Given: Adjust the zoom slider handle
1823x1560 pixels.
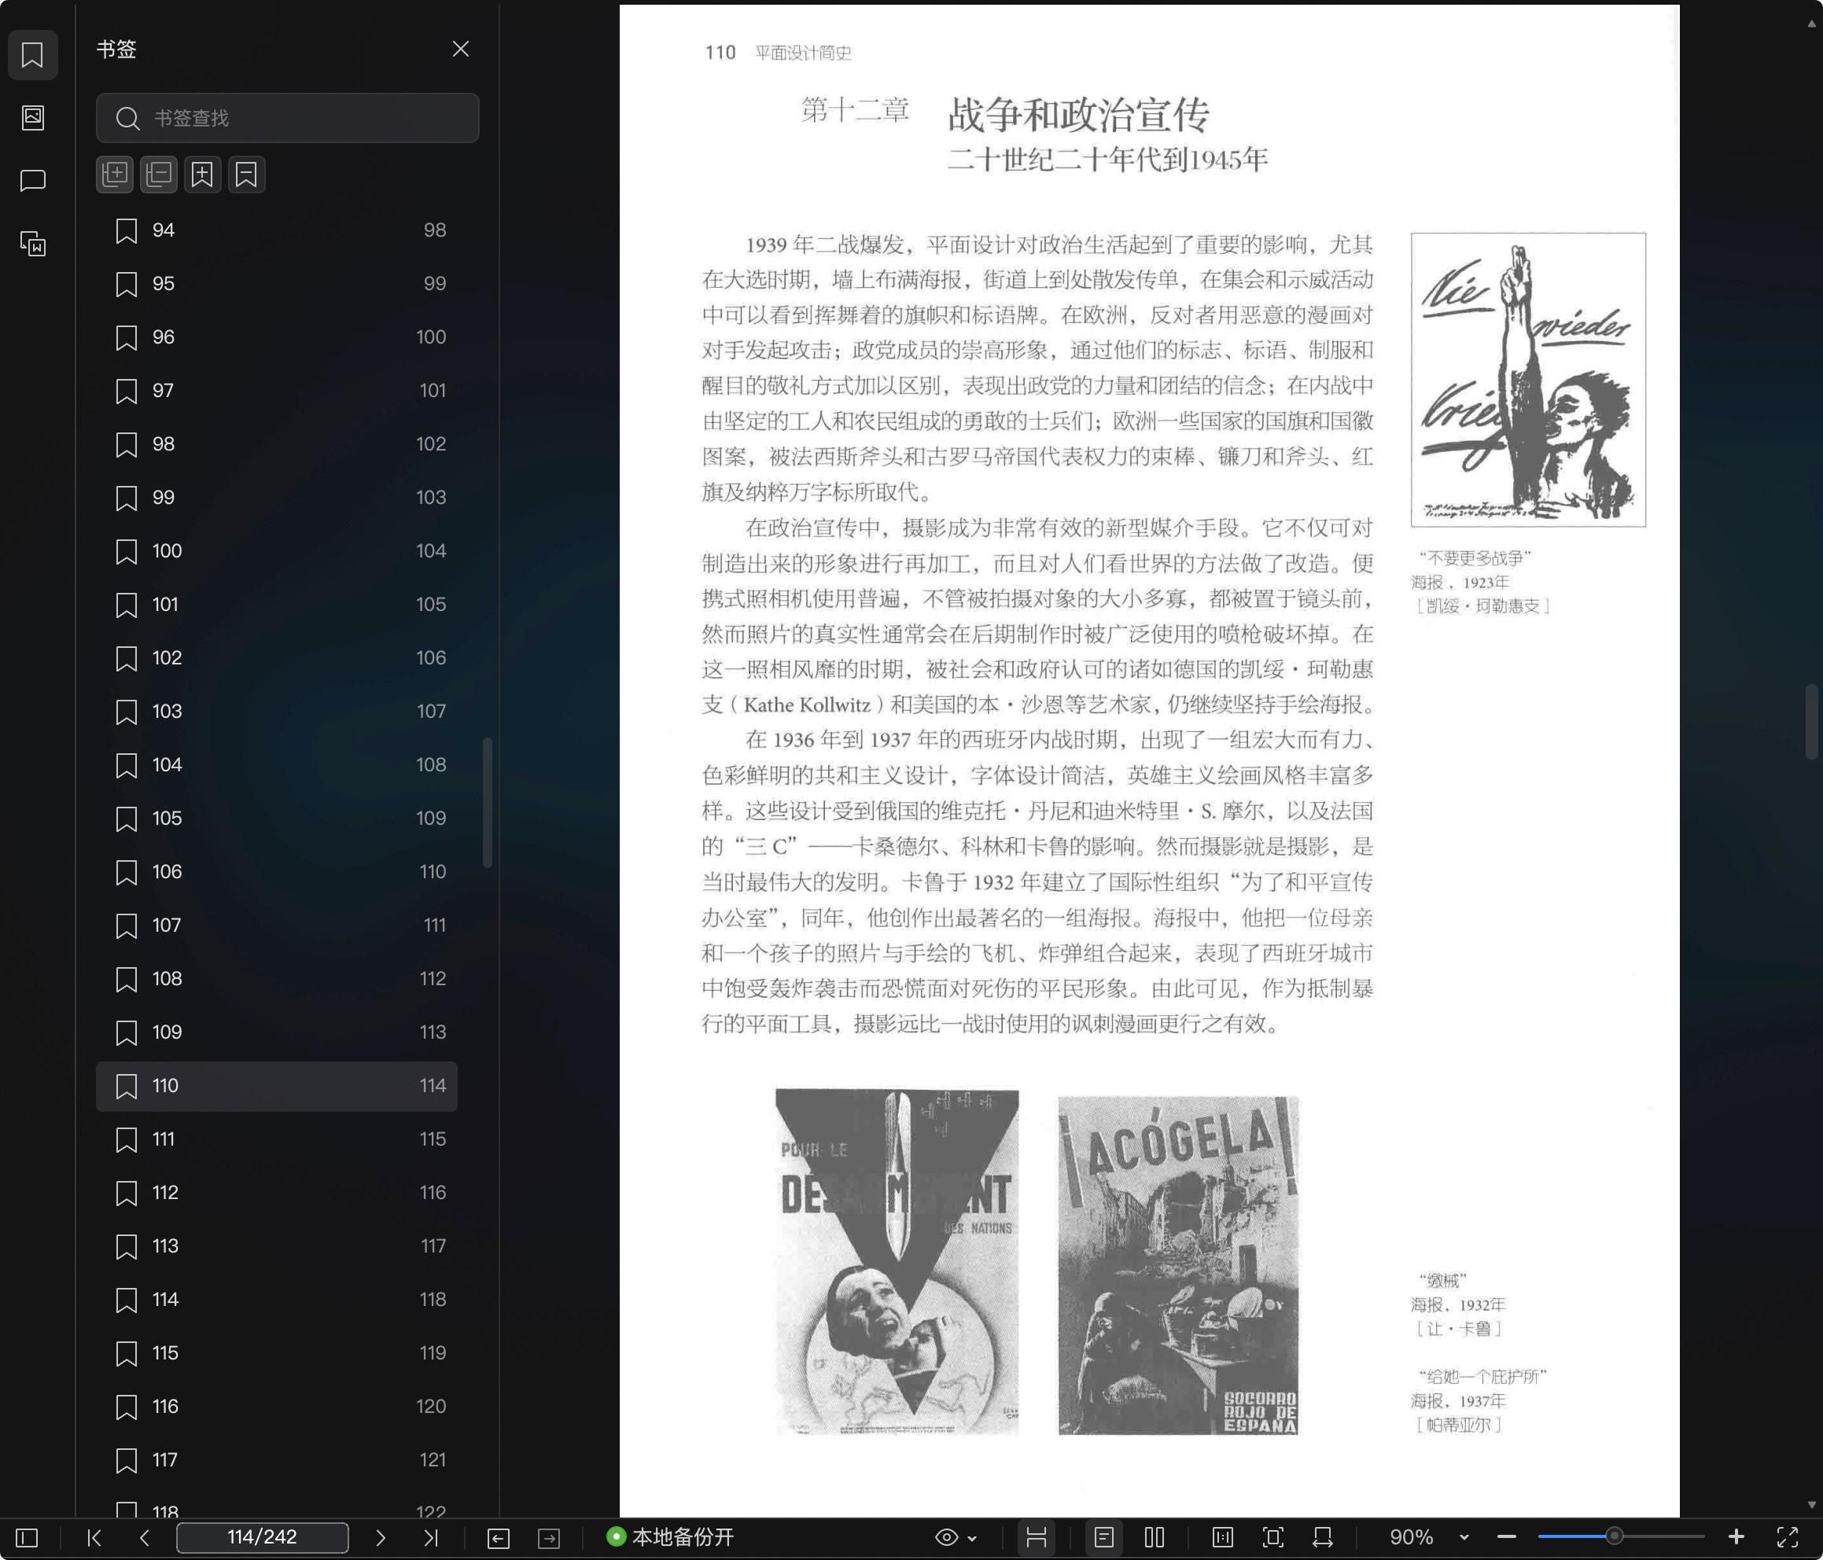Looking at the screenshot, I should [1614, 1537].
